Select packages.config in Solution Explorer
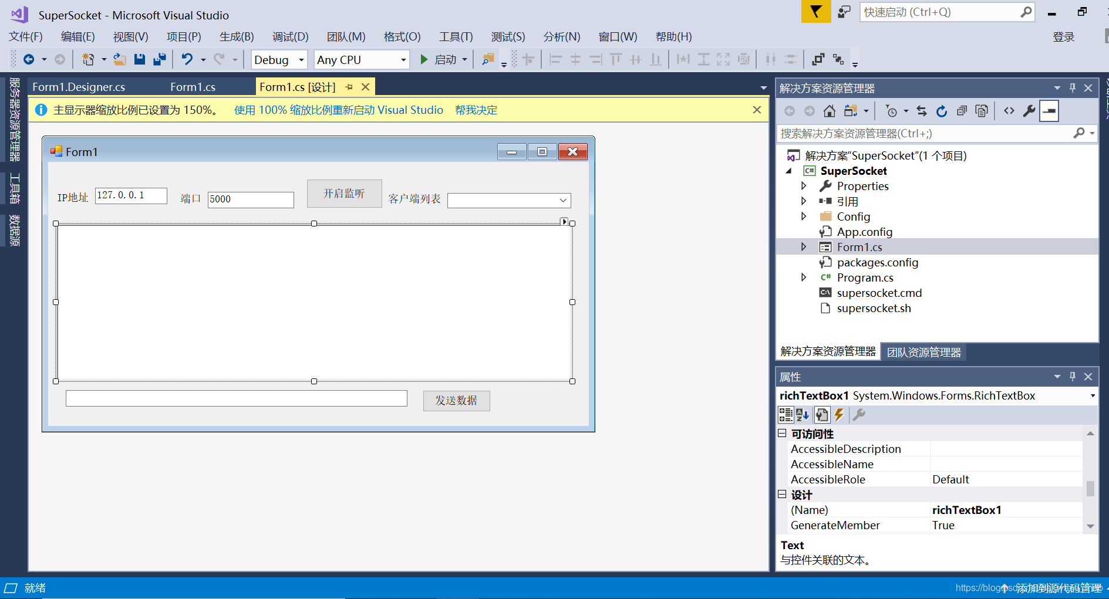 [877, 262]
